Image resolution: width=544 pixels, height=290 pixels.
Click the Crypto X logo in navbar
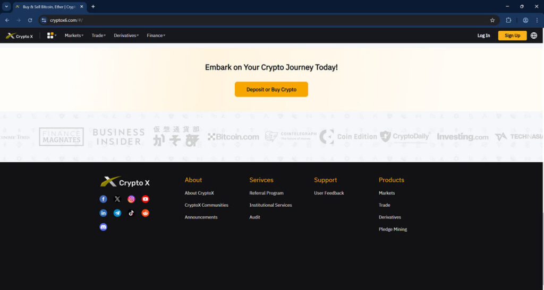(20, 36)
